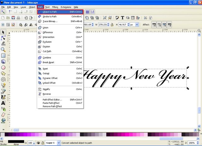Select the Zoom magnifier tool
Viewport: 202px width, 146px height.
[3, 50]
